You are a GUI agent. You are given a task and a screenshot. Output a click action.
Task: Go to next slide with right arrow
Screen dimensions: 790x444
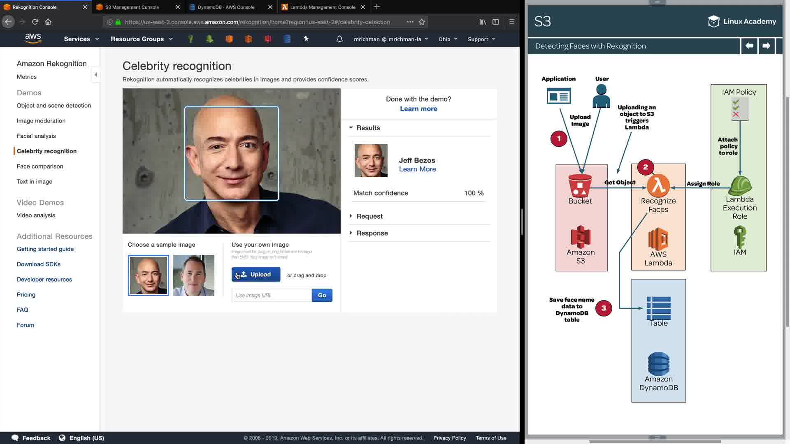pos(766,46)
